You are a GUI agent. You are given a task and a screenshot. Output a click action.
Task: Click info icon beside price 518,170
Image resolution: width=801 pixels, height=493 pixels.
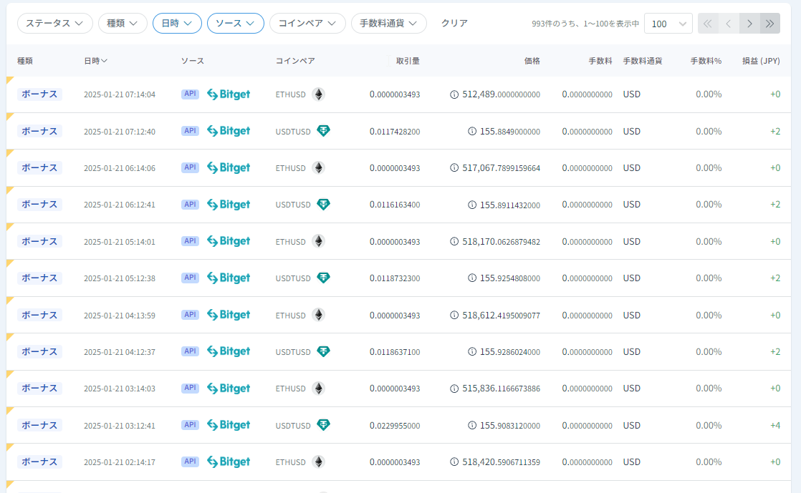pos(454,241)
